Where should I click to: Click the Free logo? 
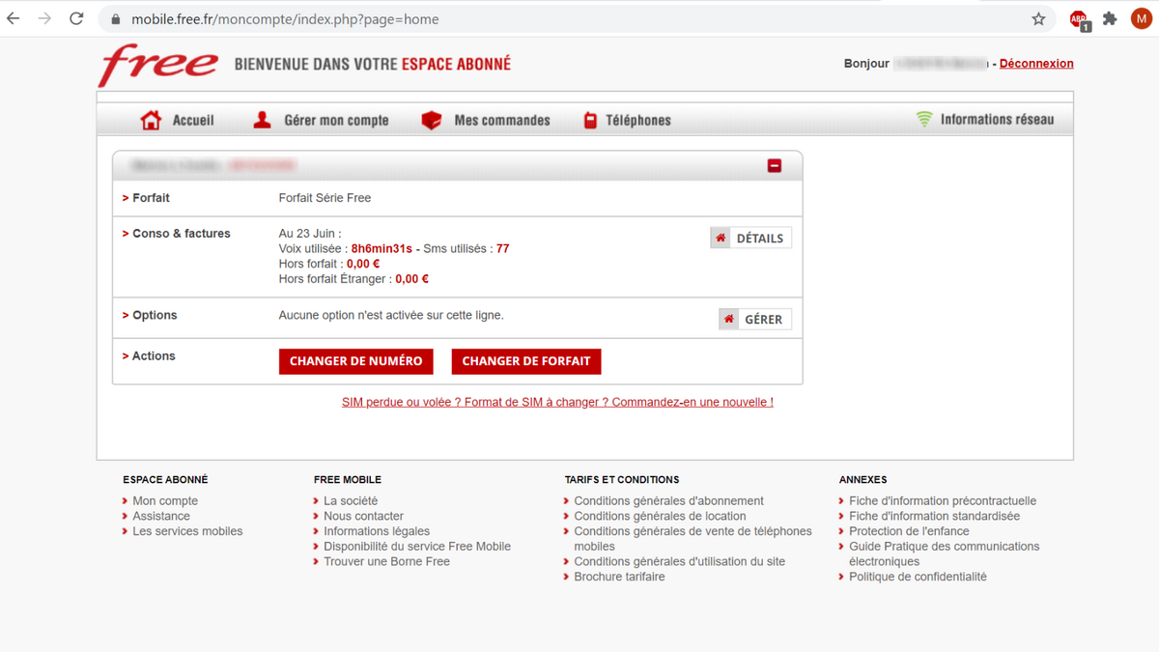[x=158, y=65]
